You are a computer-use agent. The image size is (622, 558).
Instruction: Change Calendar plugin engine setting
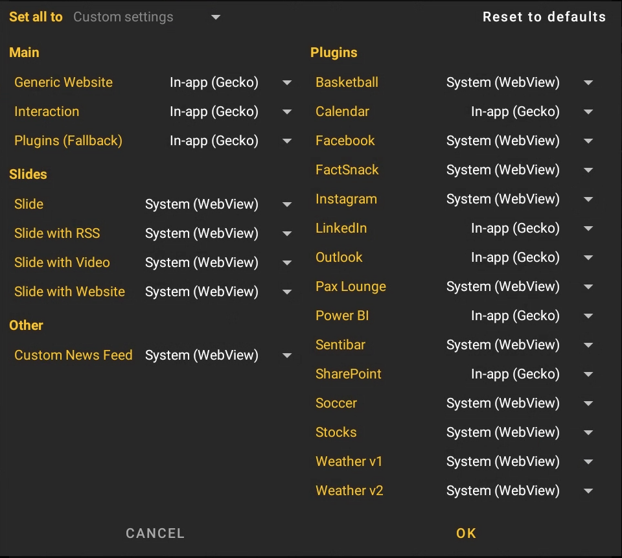(x=588, y=112)
